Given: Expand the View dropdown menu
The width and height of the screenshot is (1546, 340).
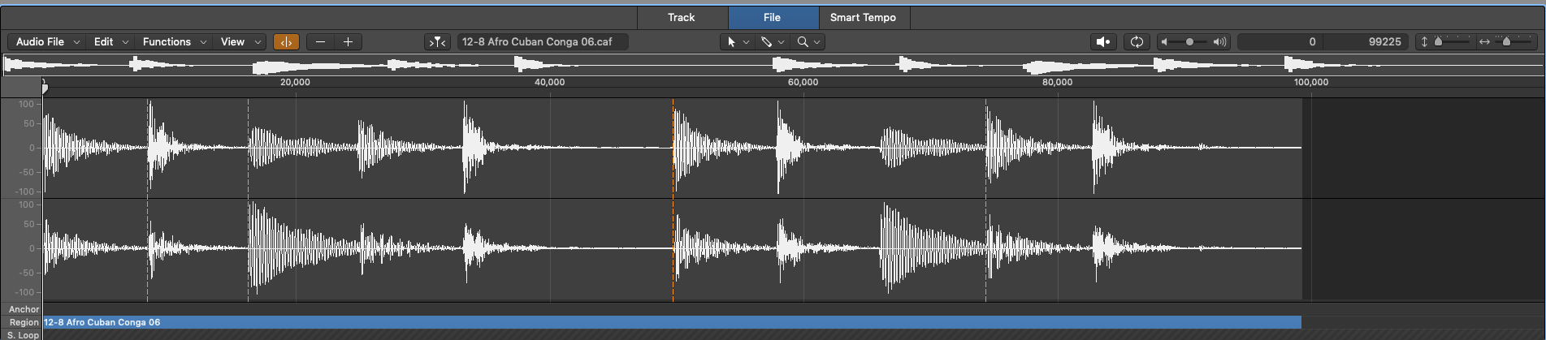Looking at the screenshot, I should [241, 42].
